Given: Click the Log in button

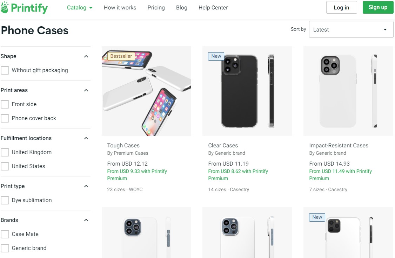Looking at the screenshot, I should (x=341, y=7).
